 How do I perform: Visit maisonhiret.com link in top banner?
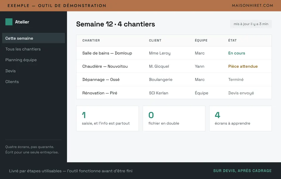coord(252,5)
